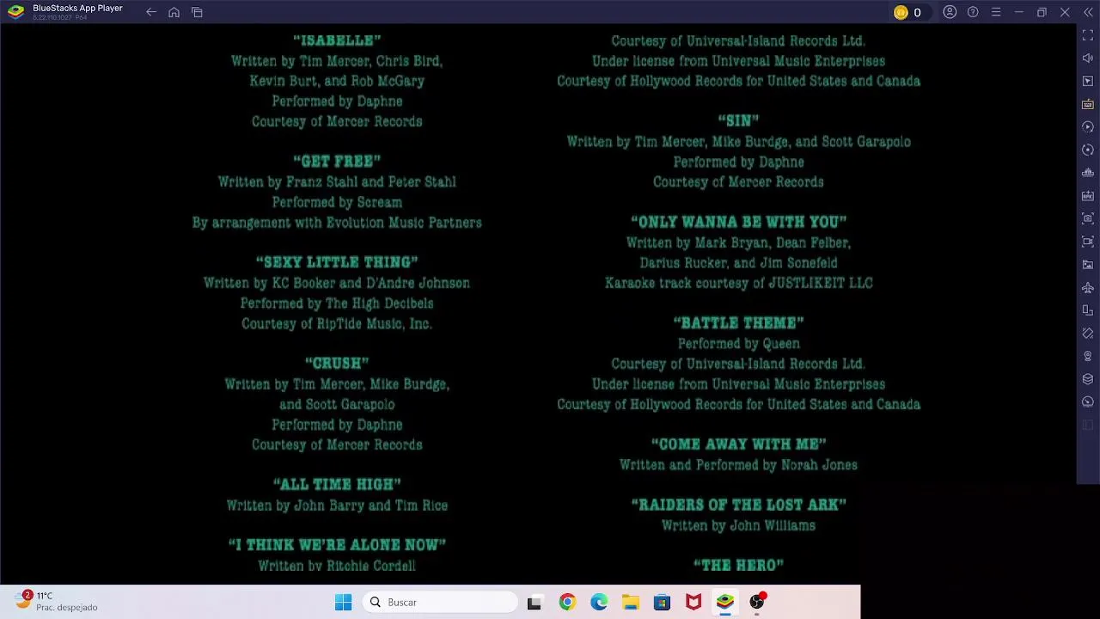The height and width of the screenshot is (619, 1100).
Task: Open OBS Studio from the taskbar
Action: pyautogui.click(x=757, y=602)
